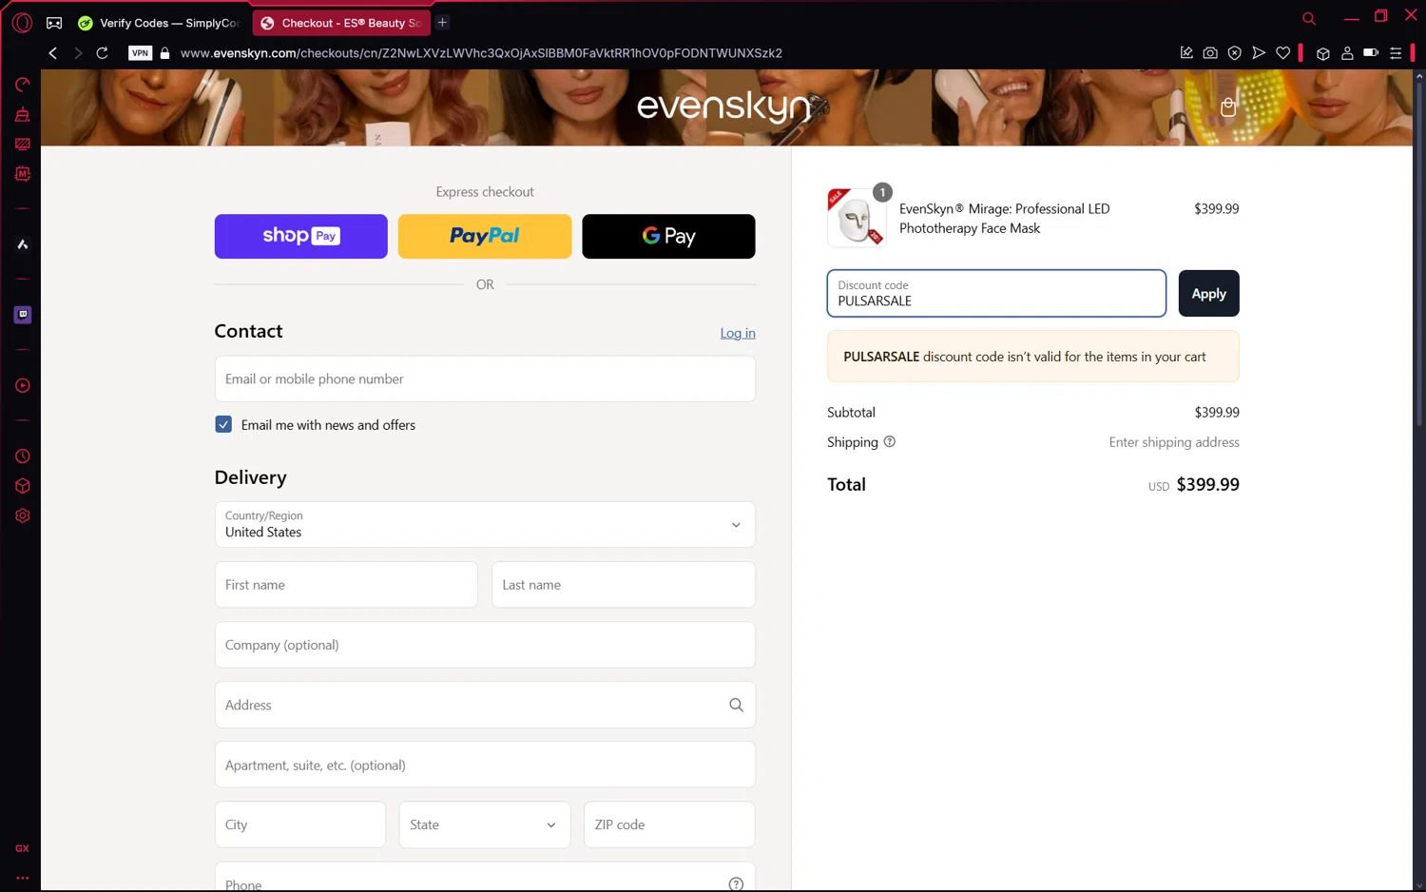Image resolution: width=1426 pixels, height=892 pixels.
Task: Pay with Google Pay button
Action: (668, 236)
